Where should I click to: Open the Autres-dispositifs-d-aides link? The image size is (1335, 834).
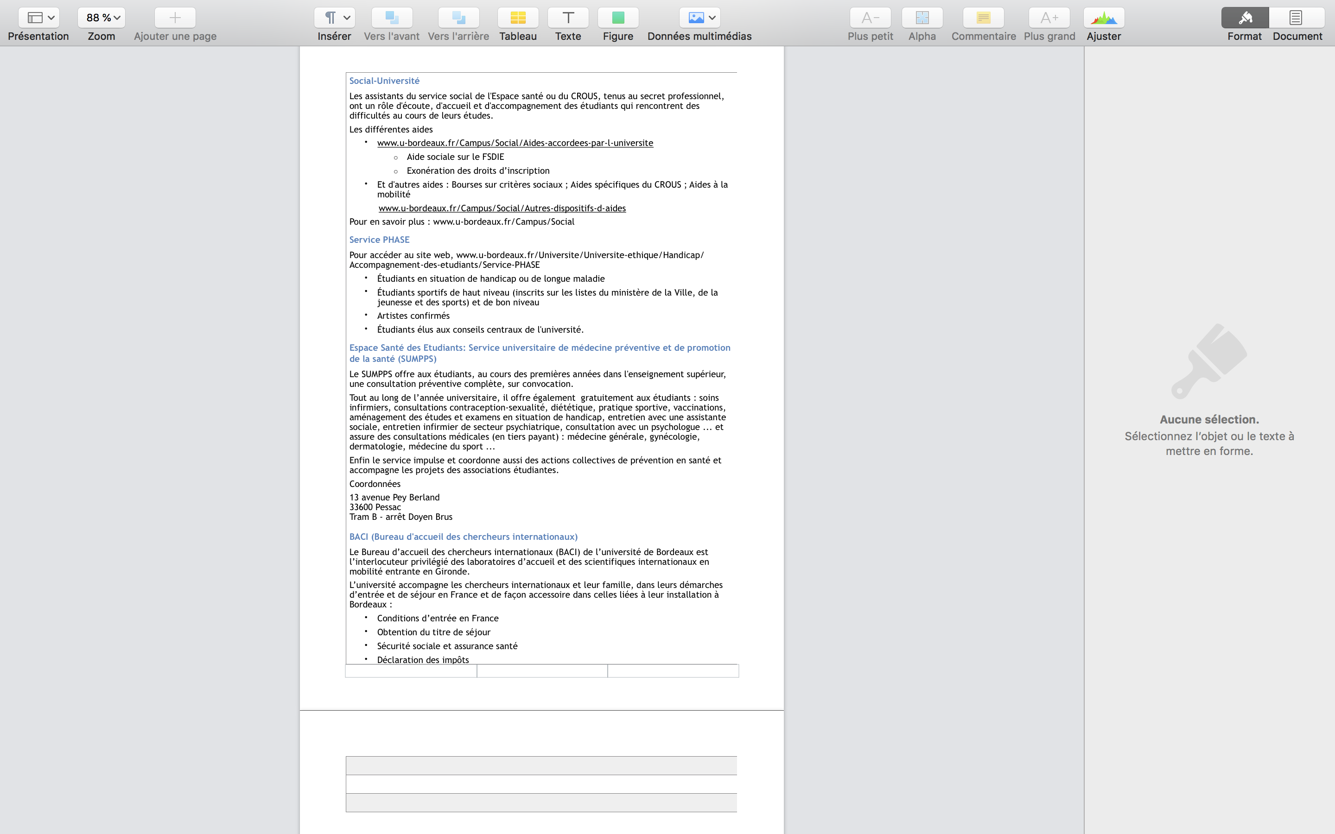[502, 208]
